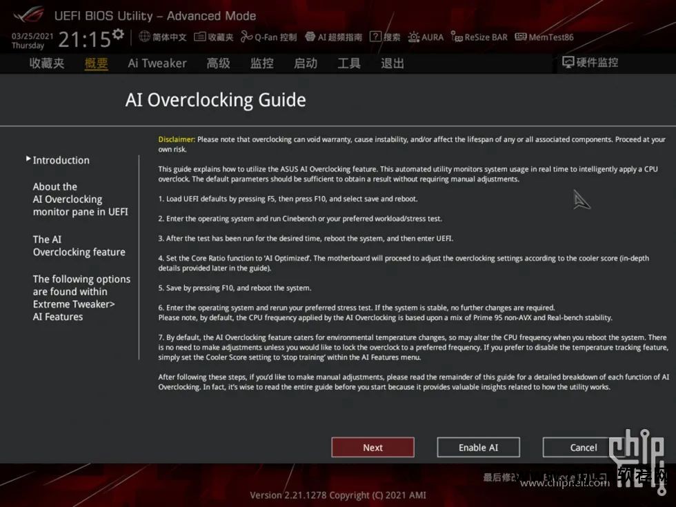Click step 4 Core Ratio AI Optimized text

(x=404, y=263)
